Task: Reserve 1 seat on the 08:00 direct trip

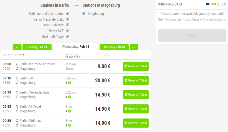Action: (136, 66)
